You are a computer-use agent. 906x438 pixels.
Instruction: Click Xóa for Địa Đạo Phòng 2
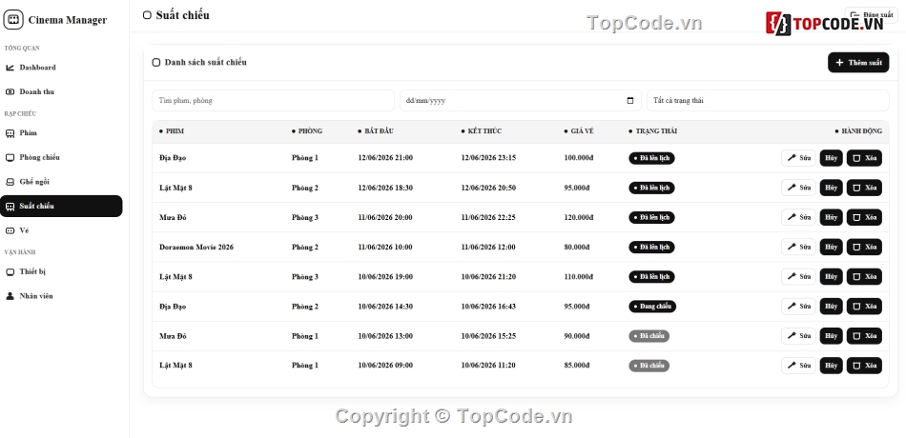coord(864,307)
